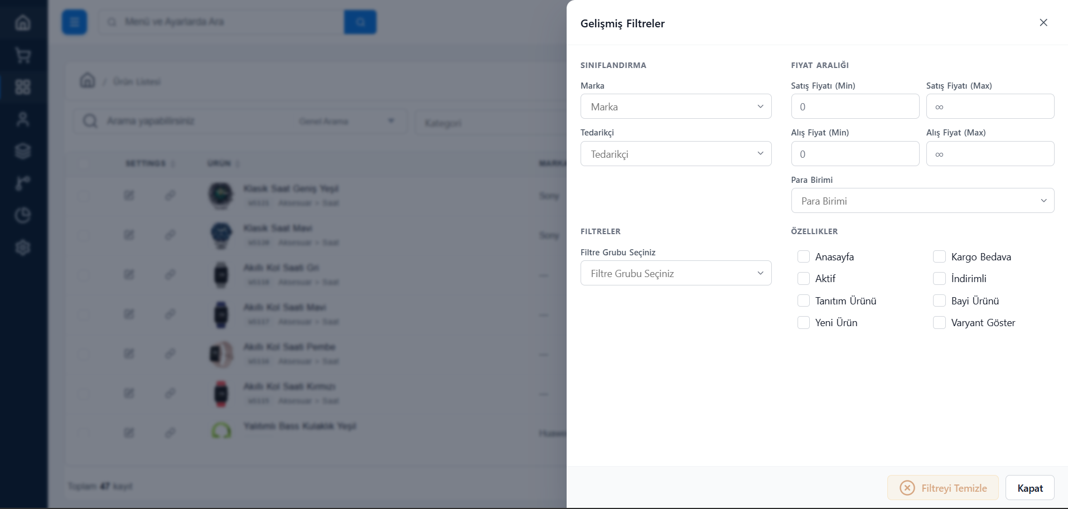Open the Kategori dropdown in product list
The height and width of the screenshot is (509, 1068).
491,123
